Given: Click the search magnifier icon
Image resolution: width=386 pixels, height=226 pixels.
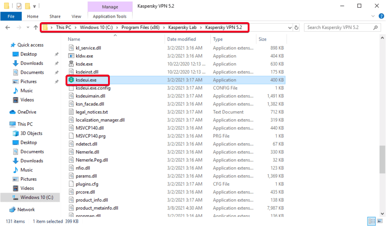Looking at the screenshot, I should [376, 28].
